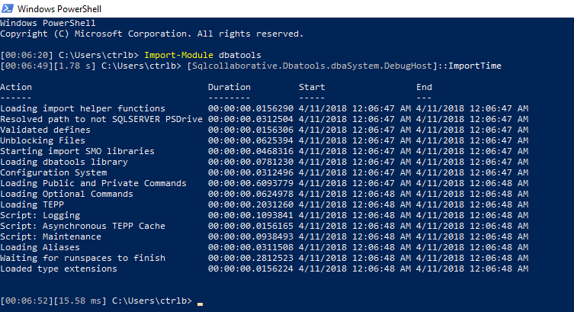Viewport: 574px width, 312px height.
Task: Click the Duration column header
Action: [x=229, y=88]
